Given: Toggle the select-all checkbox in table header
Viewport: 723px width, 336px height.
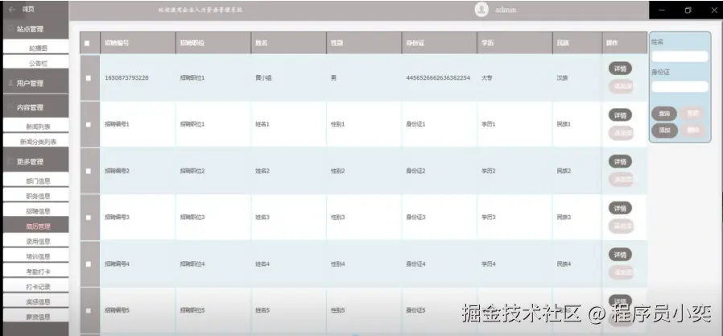Looking at the screenshot, I should [x=88, y=44].
